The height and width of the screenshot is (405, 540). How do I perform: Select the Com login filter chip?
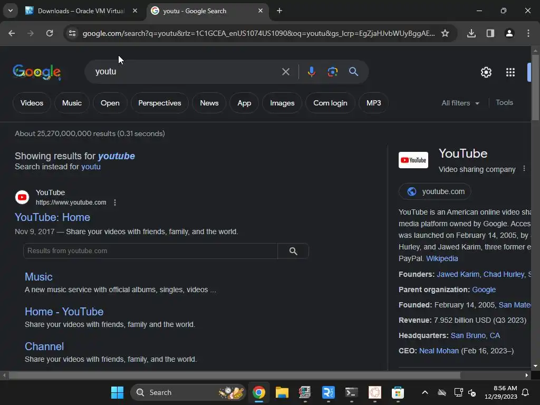tap(330, 103)
